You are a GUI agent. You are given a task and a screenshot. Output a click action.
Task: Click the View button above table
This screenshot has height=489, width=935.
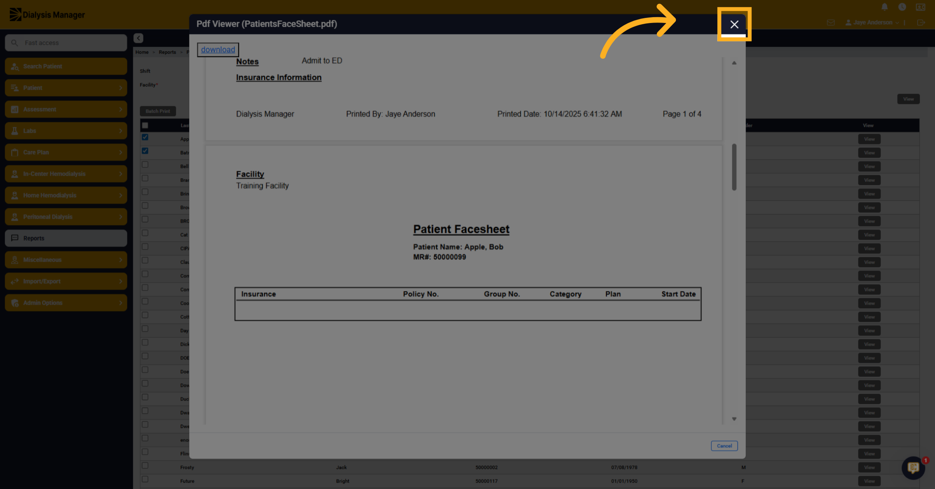coord(909,99)
